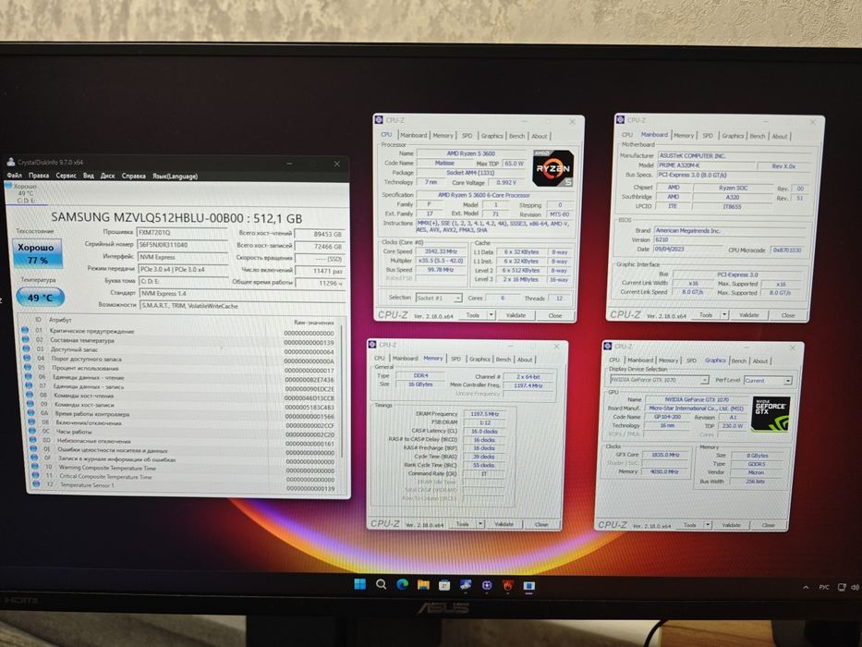Click title icon of CPU-Z Graphics window
This screenshot has height=647, width=862.
coord(607,346)
